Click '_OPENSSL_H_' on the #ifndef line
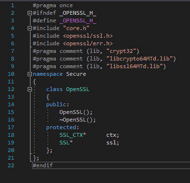190x183 pixels. 78,13
